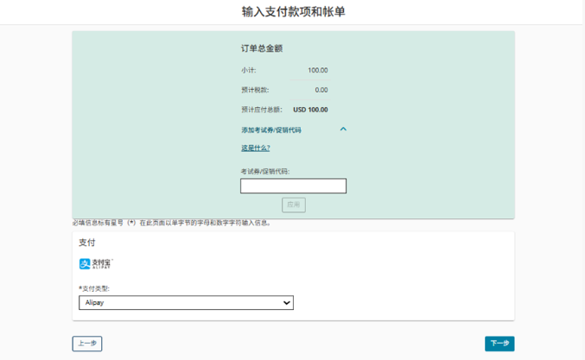This screenshot has height=360, width=585.
Task: Focus the 考试券/促销代码 input field
Action: (293, 186)
